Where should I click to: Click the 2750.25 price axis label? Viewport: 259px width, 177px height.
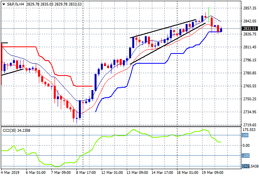250,99
